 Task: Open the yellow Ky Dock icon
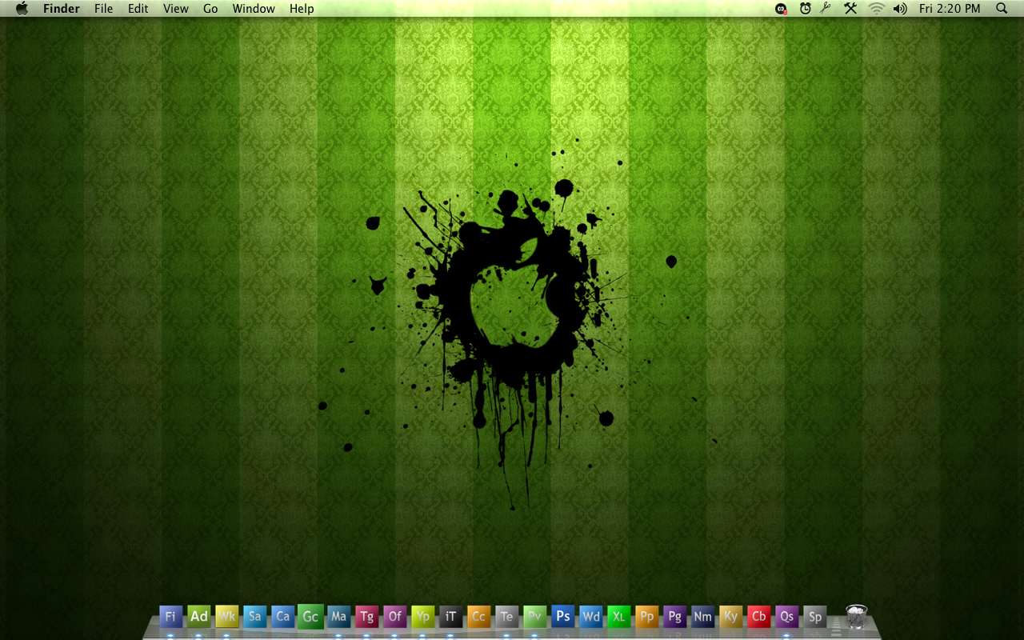coord(730,617)
